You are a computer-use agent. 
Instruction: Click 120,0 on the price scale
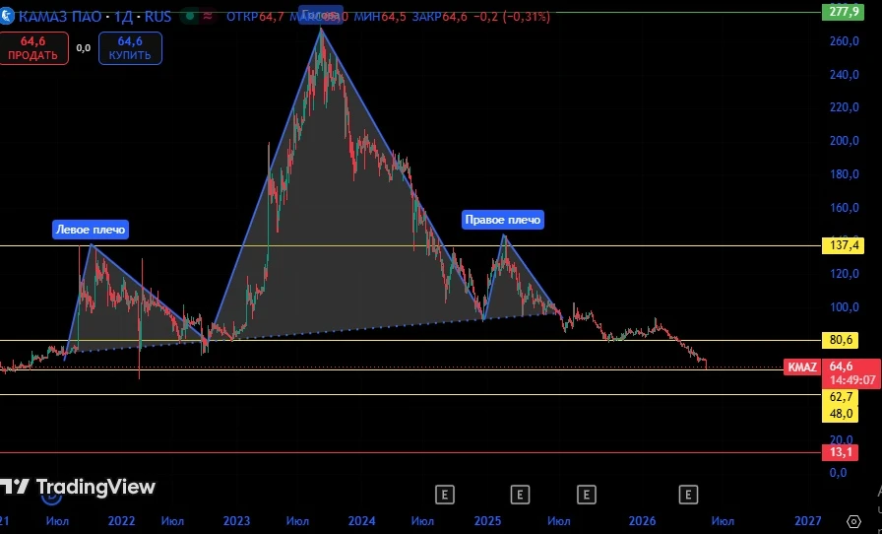click(x=845, y=274)
